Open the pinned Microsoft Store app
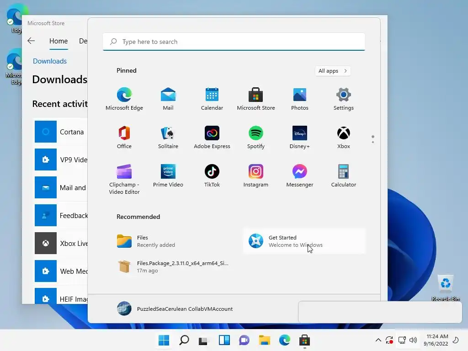 (x=256, y=99)
